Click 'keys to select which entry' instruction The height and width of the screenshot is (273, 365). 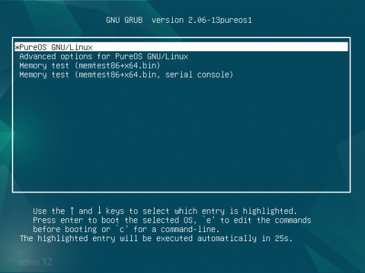tap(165, 211)
